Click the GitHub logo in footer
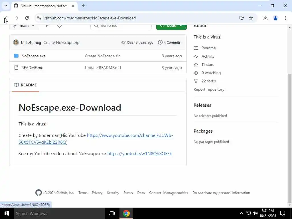 (38, 192)
